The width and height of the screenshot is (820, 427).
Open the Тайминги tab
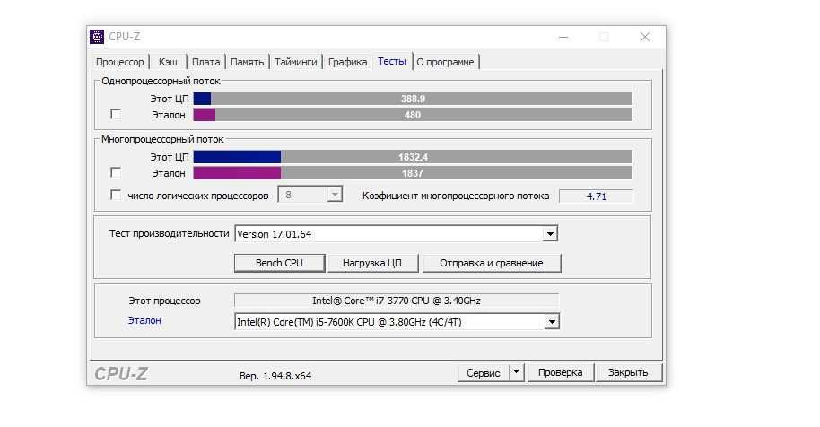point(296,62)
